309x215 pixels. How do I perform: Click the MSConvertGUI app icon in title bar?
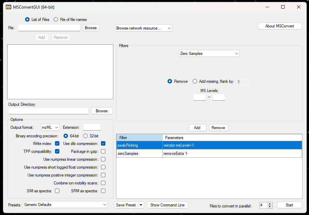(x=9, y=7)
